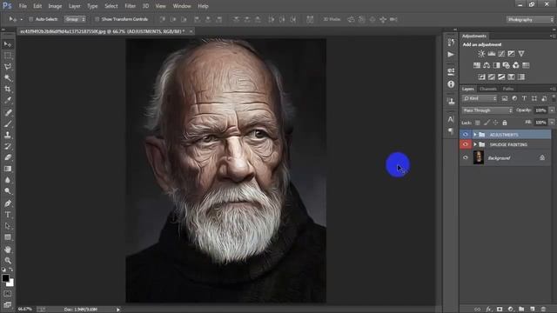Open the Pass Through blend mode dropdown
The height and width of the screenshot is (313, 557).
487,110
